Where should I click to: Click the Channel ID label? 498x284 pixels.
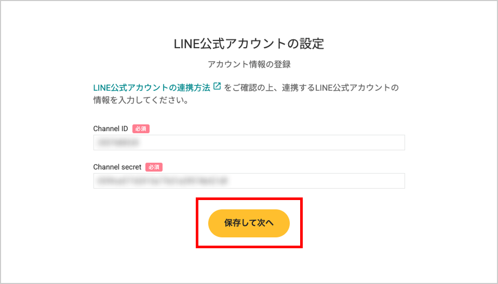[111, 129]
